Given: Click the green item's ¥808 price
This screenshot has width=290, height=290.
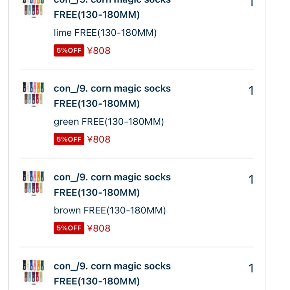Looking at the screenshot, I should pos(99,139).
